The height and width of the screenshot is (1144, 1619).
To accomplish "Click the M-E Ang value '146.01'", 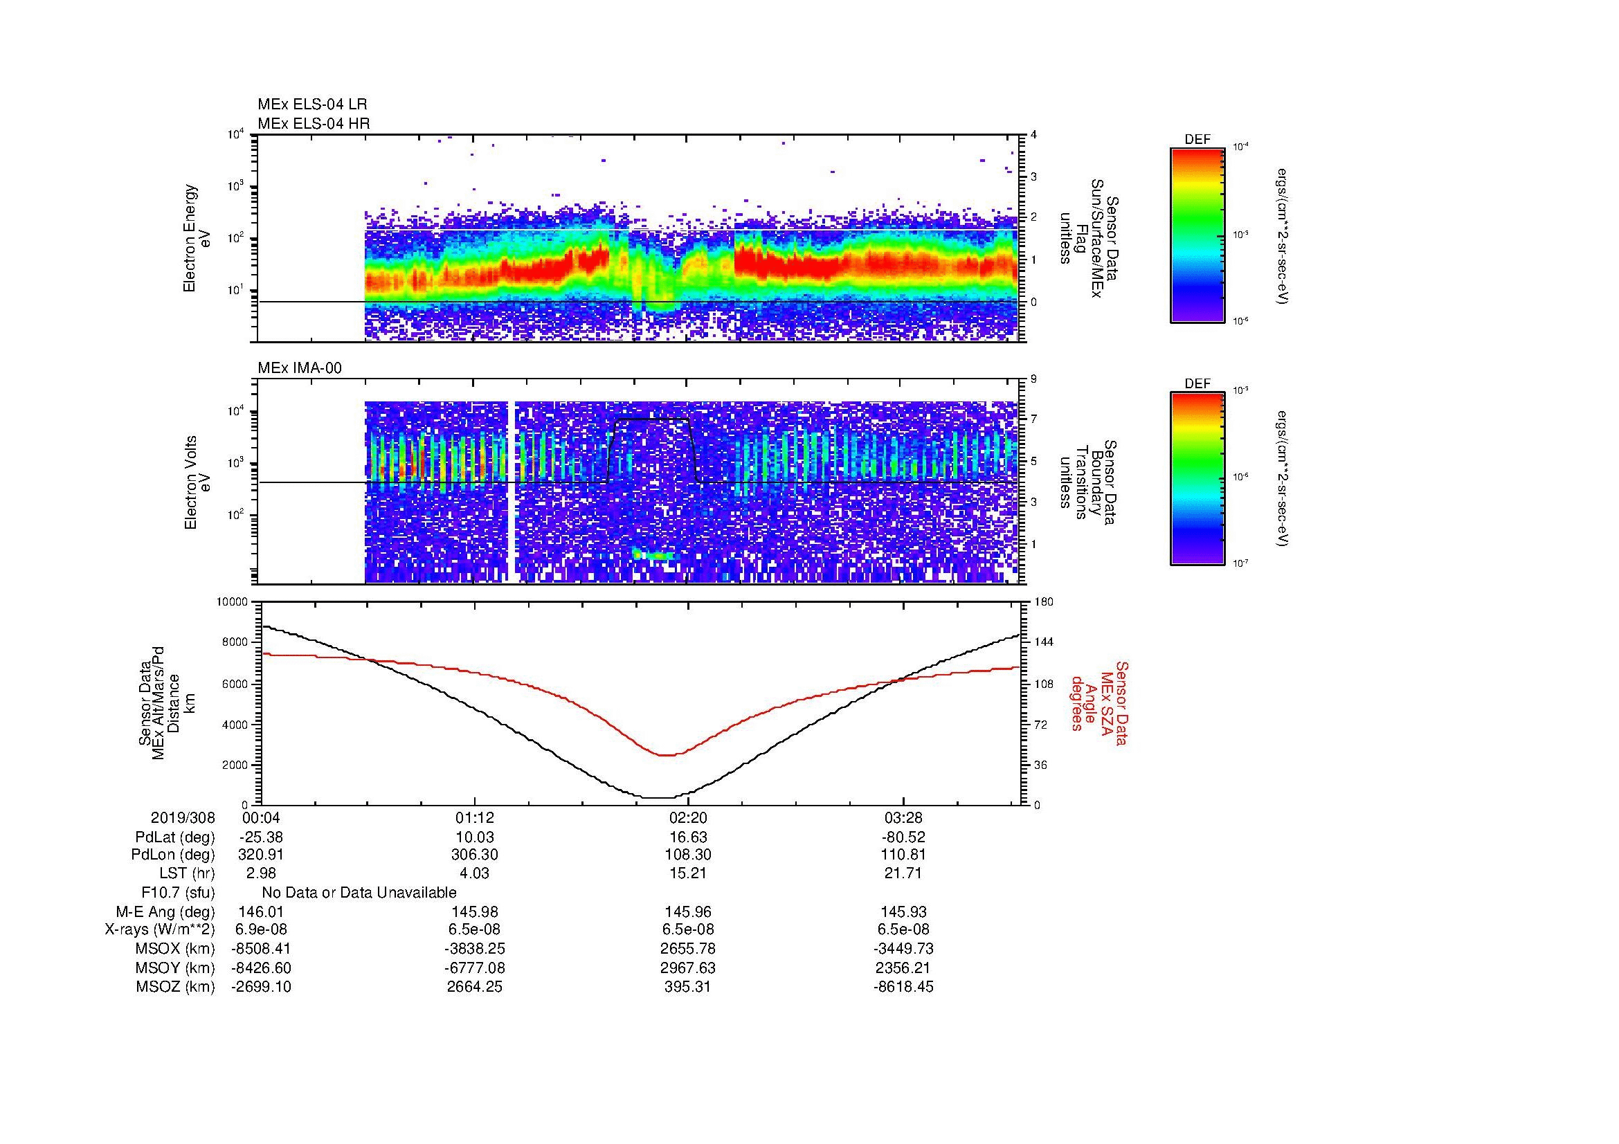I will click(x=262, y=912).
